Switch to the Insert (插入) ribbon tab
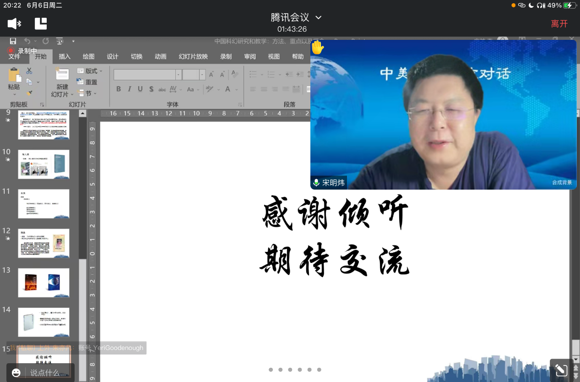The image size is (580, 382). pos(65,56)
